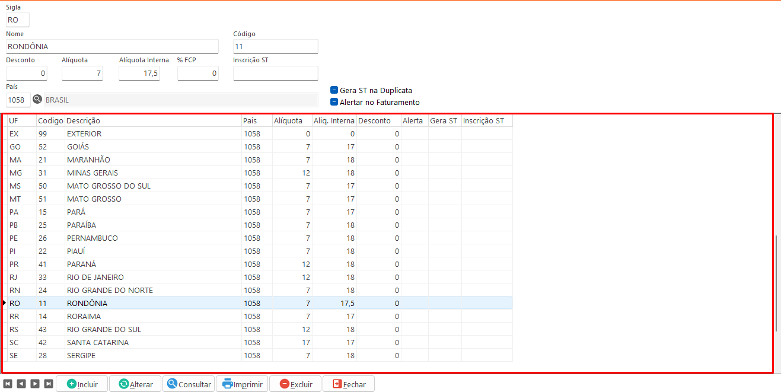This screenshot has width=781, height=392.
Task: Click the País search magnifier icon
Action: click(37, 100)
